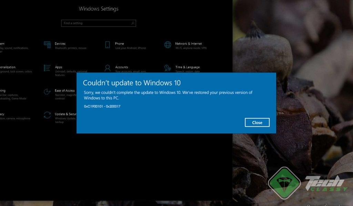Click the Ease of Access icon
Viewport: 353px width, 206px height.
click(x=47, y=91)
